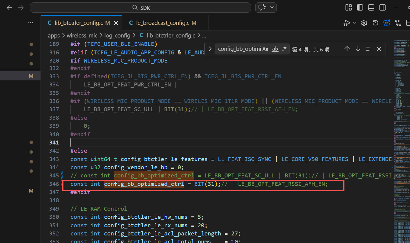The height and width of the screenshot is (243, 410).
Task: Click the run and debug icon
Action: [347, 23]
